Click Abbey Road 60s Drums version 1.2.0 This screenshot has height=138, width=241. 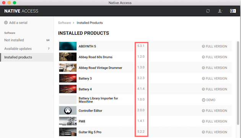(141, 57)
